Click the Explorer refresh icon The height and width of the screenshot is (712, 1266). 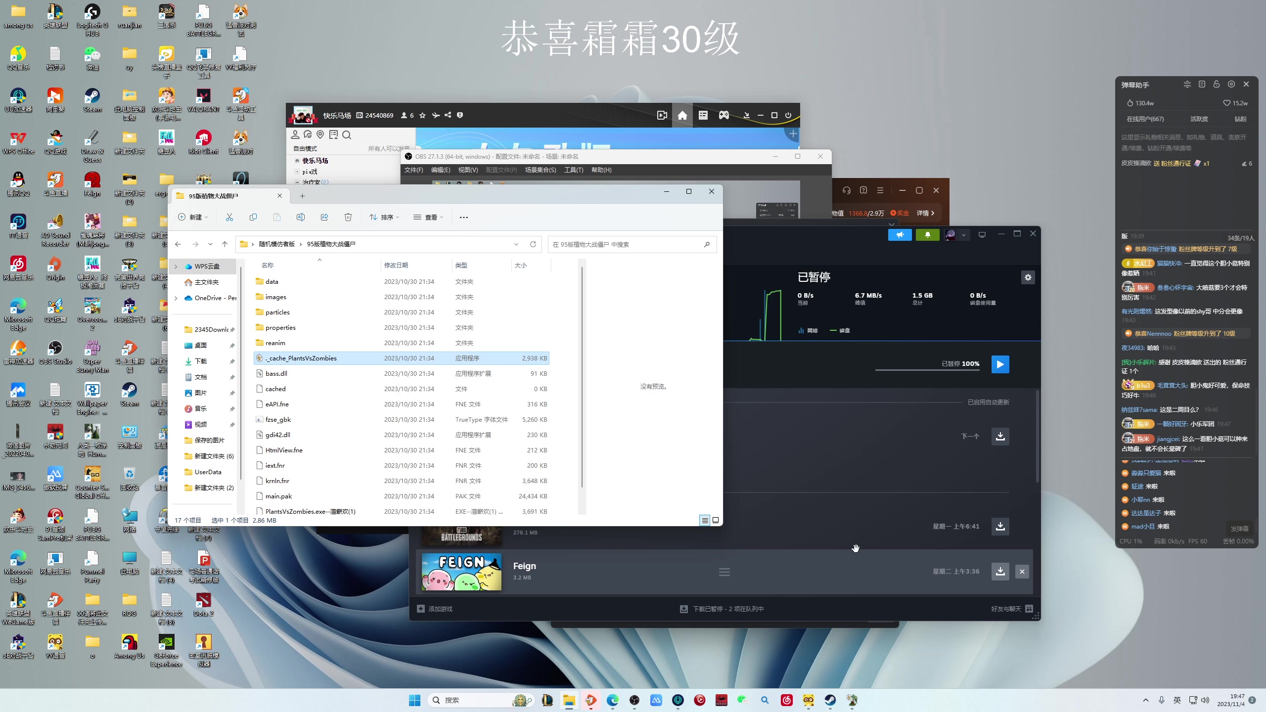(x=533, y=244)
